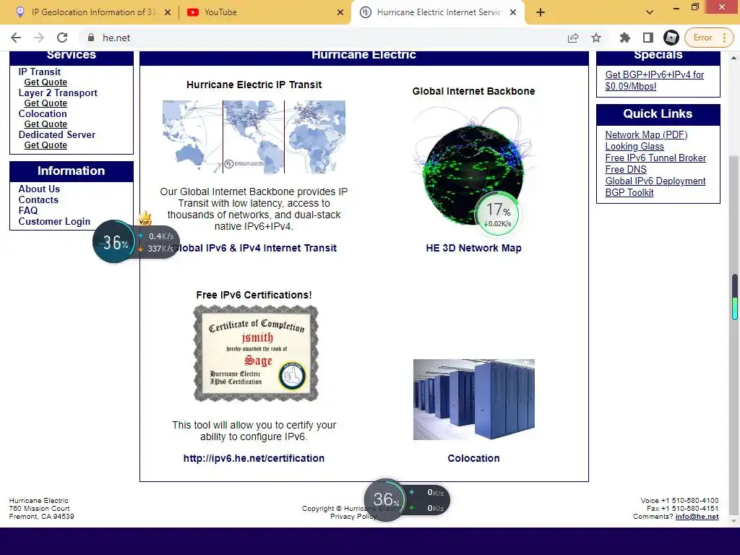This screenshot has width=740, height=555.
Task: View site lock information icon
Action: [x=92, y=38]
